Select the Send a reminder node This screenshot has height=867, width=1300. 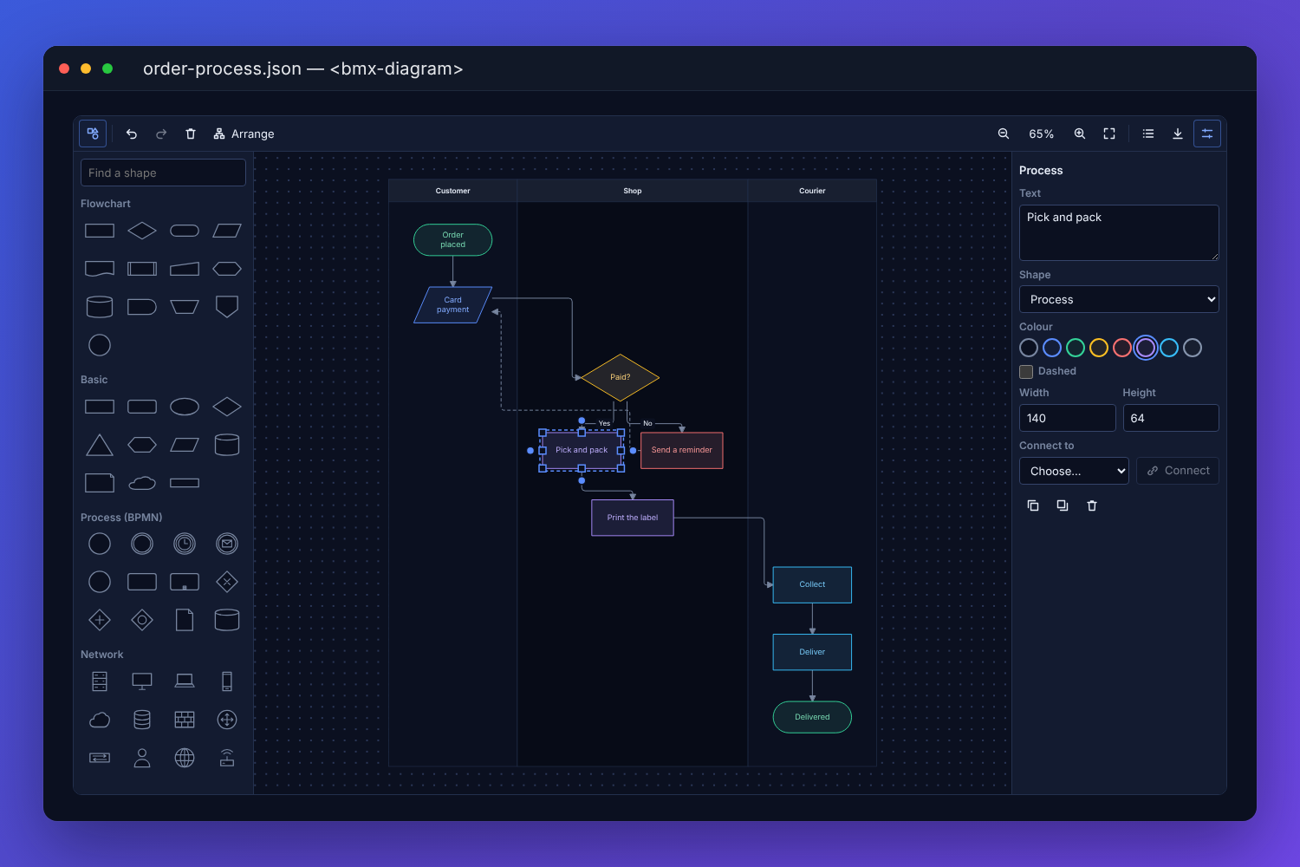pos(682,450)
